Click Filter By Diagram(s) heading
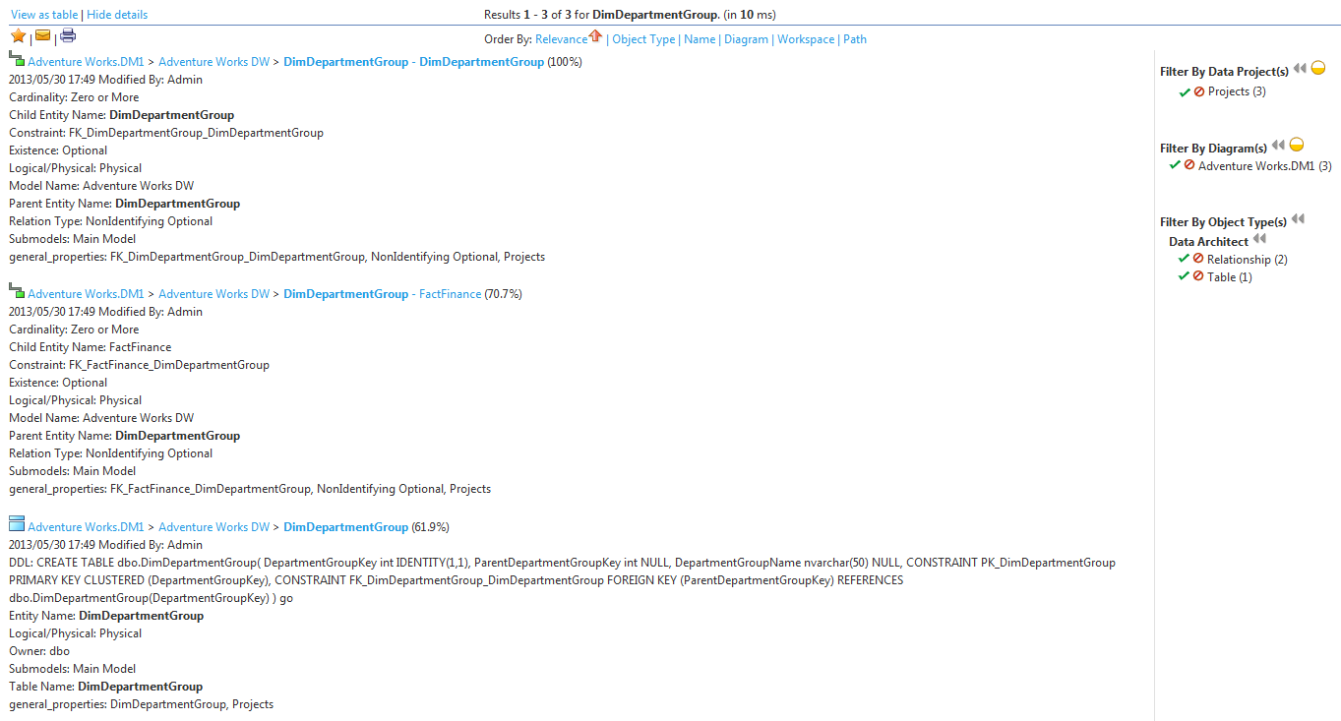Screen dimensions: 1341x721 point(1213,149)
